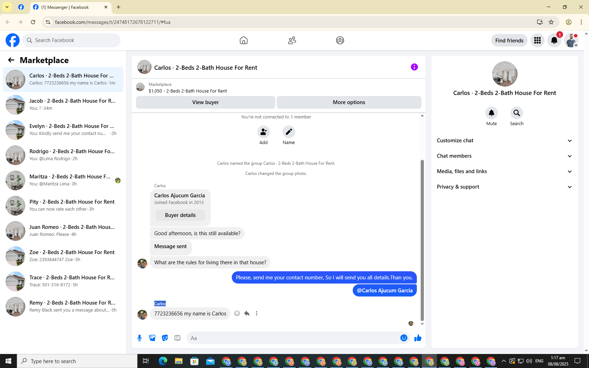589x368 pixels.
Task: Reload the page in Chrome
Action: (33, 22)
